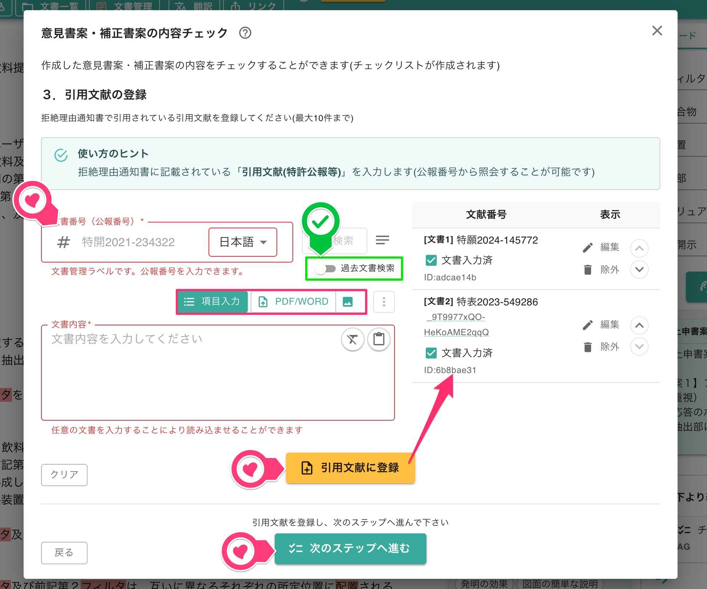
Task: Open リンク tab in background toolbar
Action: point(253,6)
